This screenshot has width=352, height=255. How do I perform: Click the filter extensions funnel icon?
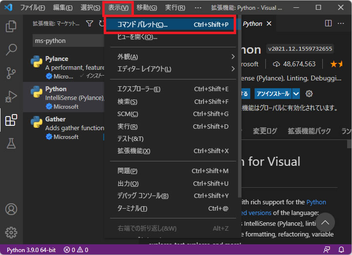[x=90, y=23]
